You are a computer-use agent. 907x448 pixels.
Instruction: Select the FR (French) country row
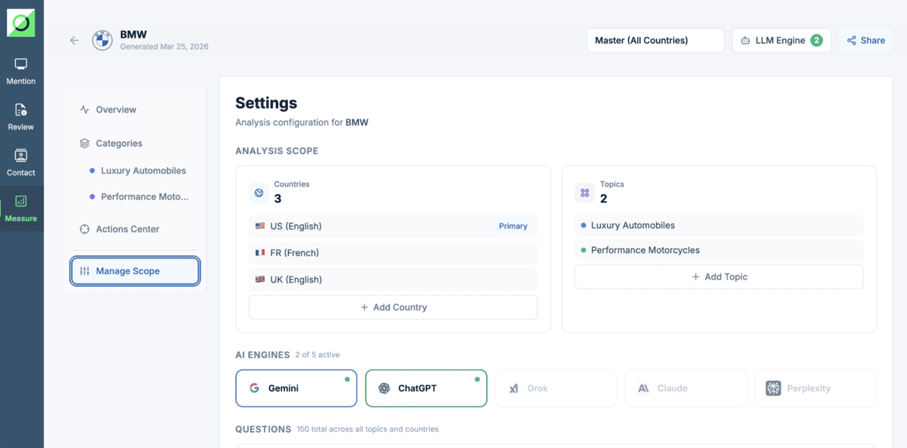tap(393, 253)
